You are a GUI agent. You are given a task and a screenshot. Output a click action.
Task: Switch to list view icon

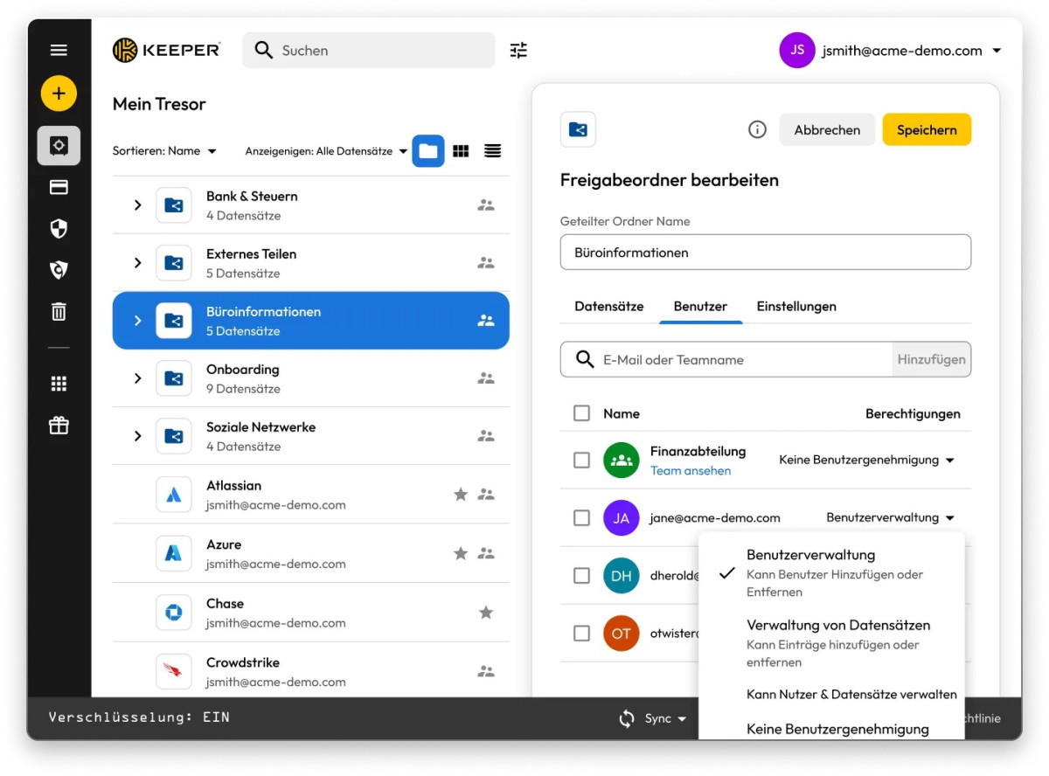pos(493,151)
